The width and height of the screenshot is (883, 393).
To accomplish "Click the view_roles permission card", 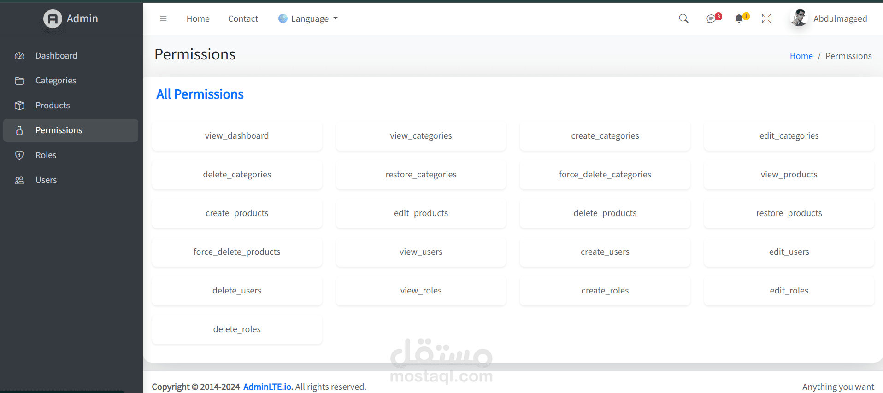I will [421, 291].
